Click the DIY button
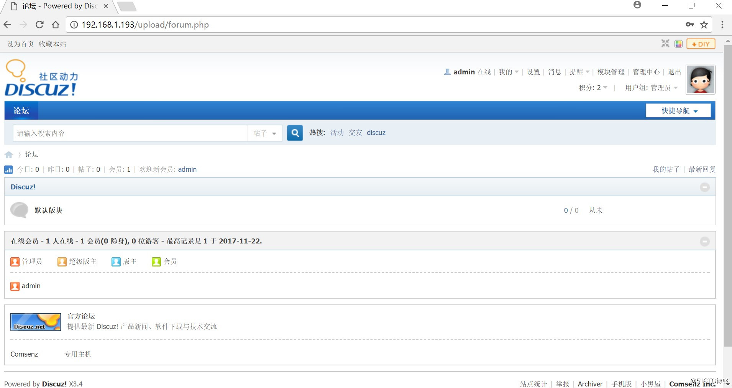Image resolution: width=732 pixels, height=388 pixels. coord(701,44)
